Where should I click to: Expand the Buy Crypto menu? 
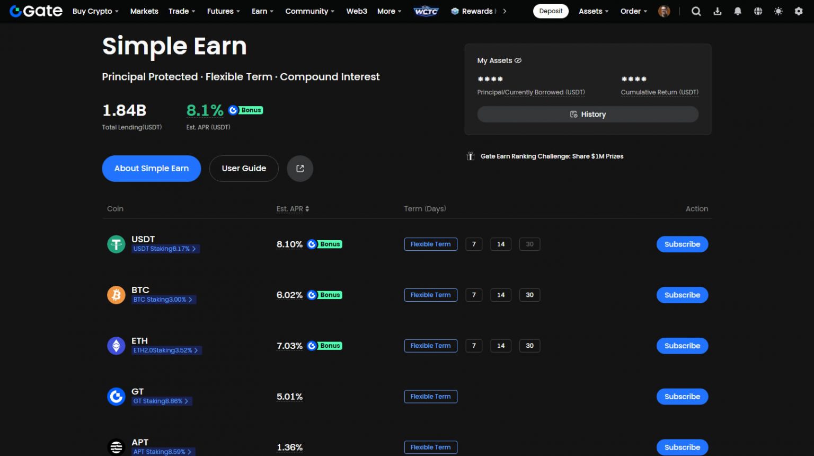point(95,11)
